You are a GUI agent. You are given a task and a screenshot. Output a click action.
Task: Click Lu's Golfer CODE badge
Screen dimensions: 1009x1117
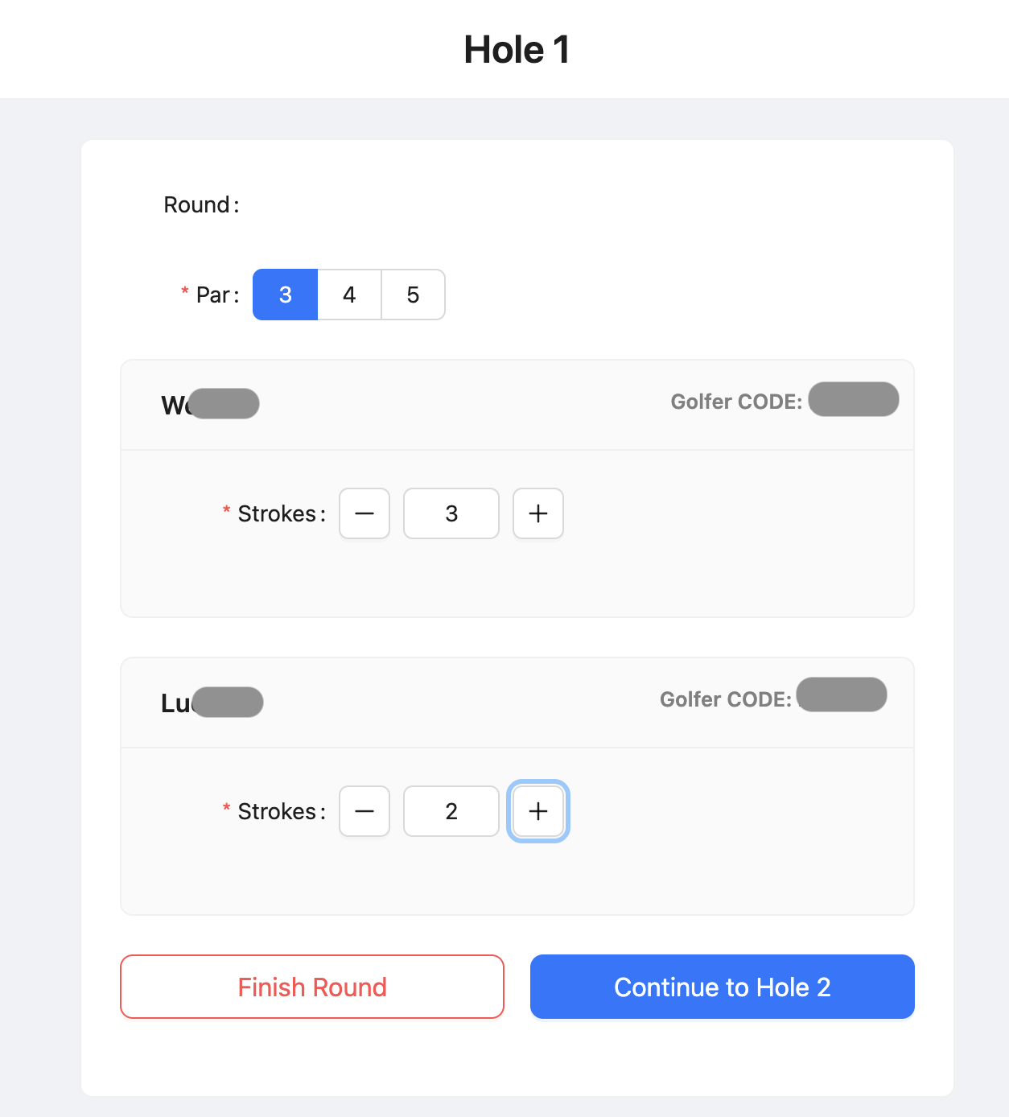841,695
